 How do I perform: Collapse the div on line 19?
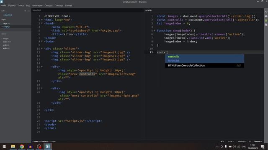coord(42,88)
